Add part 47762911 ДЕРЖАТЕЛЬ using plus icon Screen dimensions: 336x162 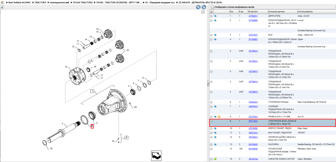pyautogui.click(x=211, y=16)
